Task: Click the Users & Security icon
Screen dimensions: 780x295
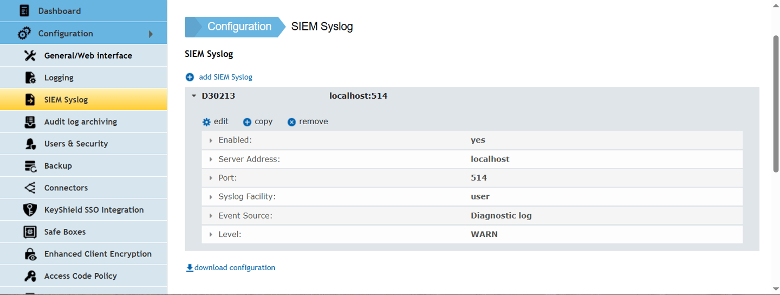Action: 30,144
